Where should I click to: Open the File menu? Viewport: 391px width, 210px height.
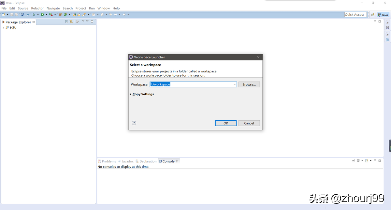click(4, 8)
